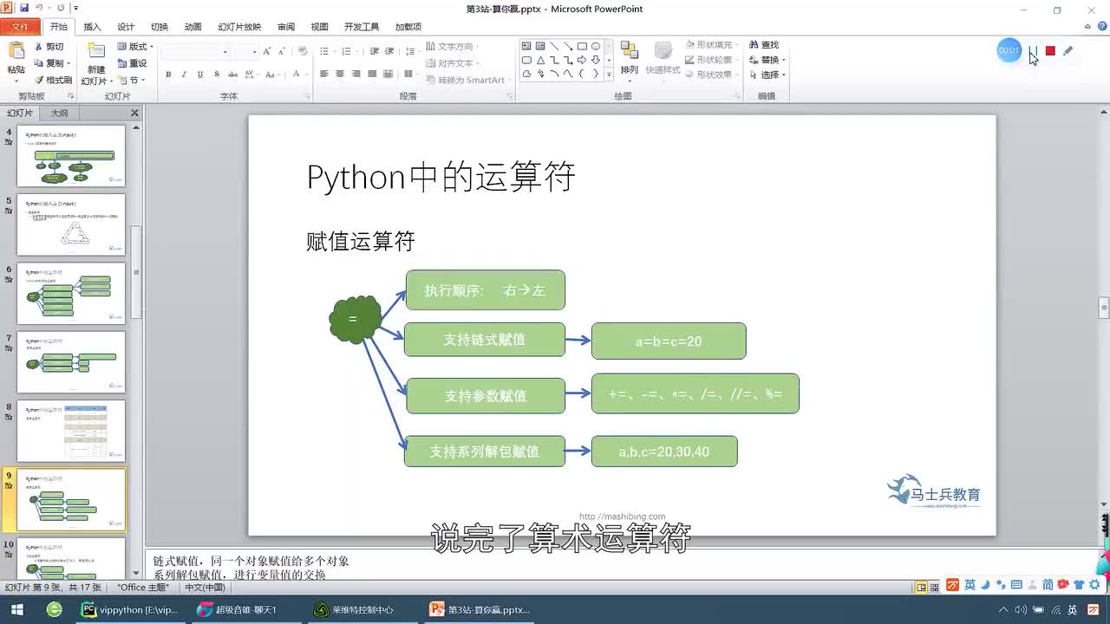The image size is (1110, 624).
Task: Toggle Strikethrough formatting
Action: [232, 75]
